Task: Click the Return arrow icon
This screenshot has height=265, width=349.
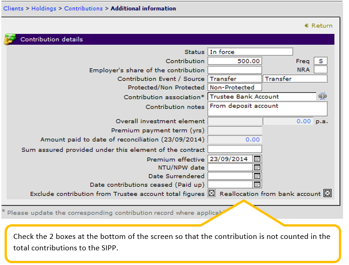Action: pos(306,26)
